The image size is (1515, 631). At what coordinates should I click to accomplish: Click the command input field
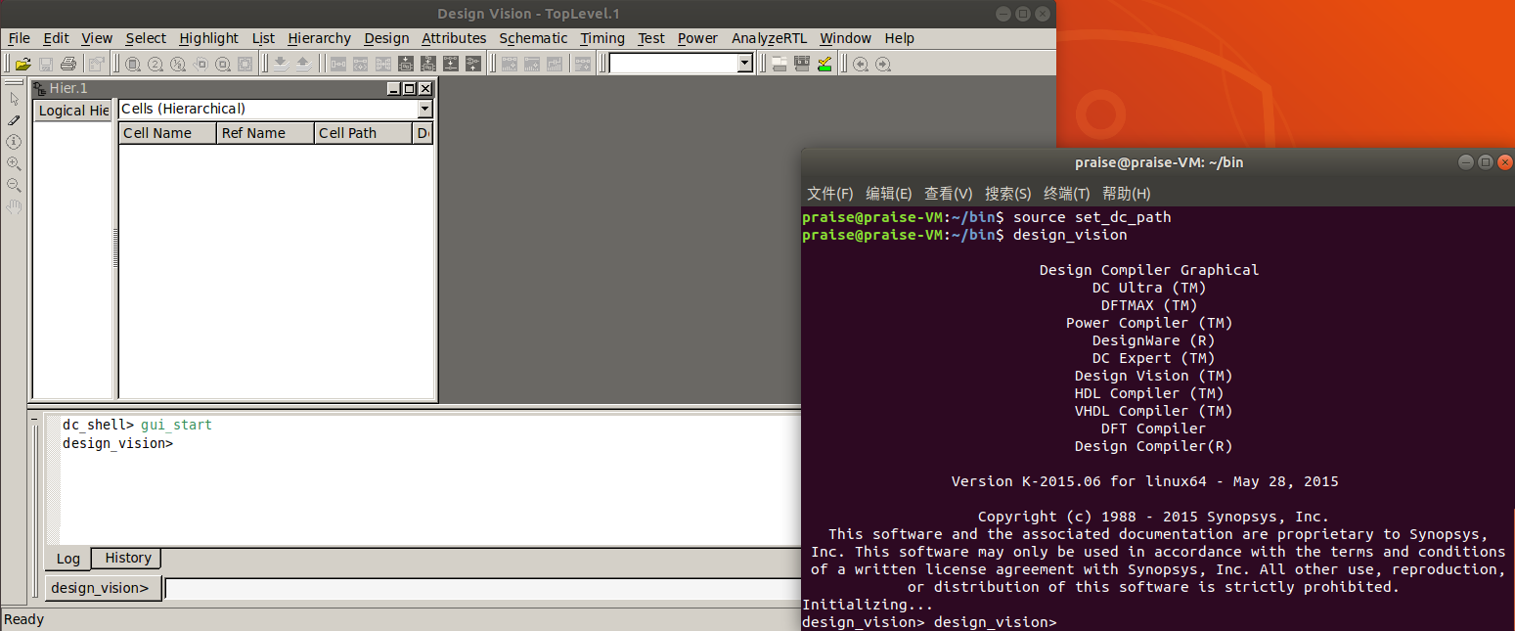[x=483, y=588]
